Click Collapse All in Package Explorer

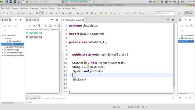click(5, 26)
